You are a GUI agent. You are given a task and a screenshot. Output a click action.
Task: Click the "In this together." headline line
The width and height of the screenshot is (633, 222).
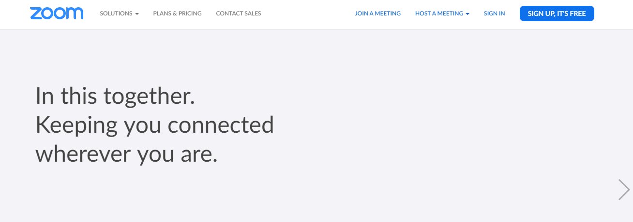115,96
